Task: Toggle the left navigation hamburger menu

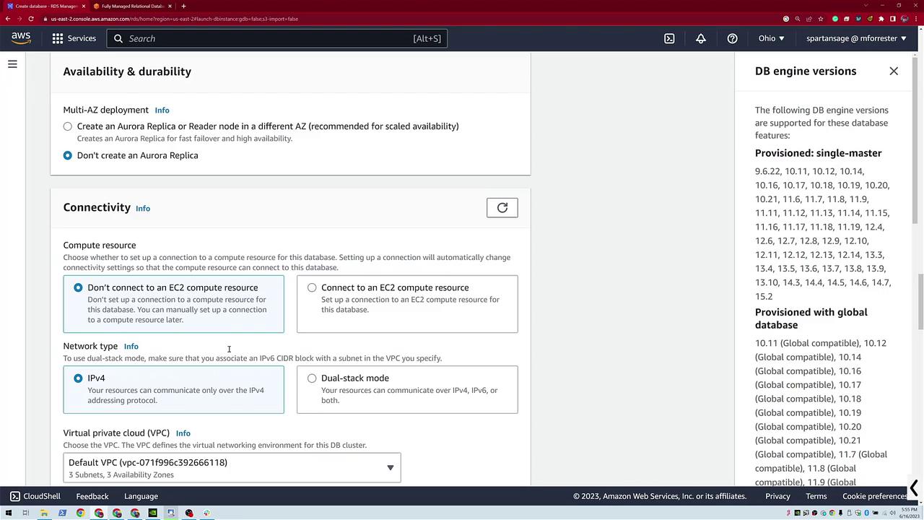Action: pyautogui.click(x=12, y=64)
